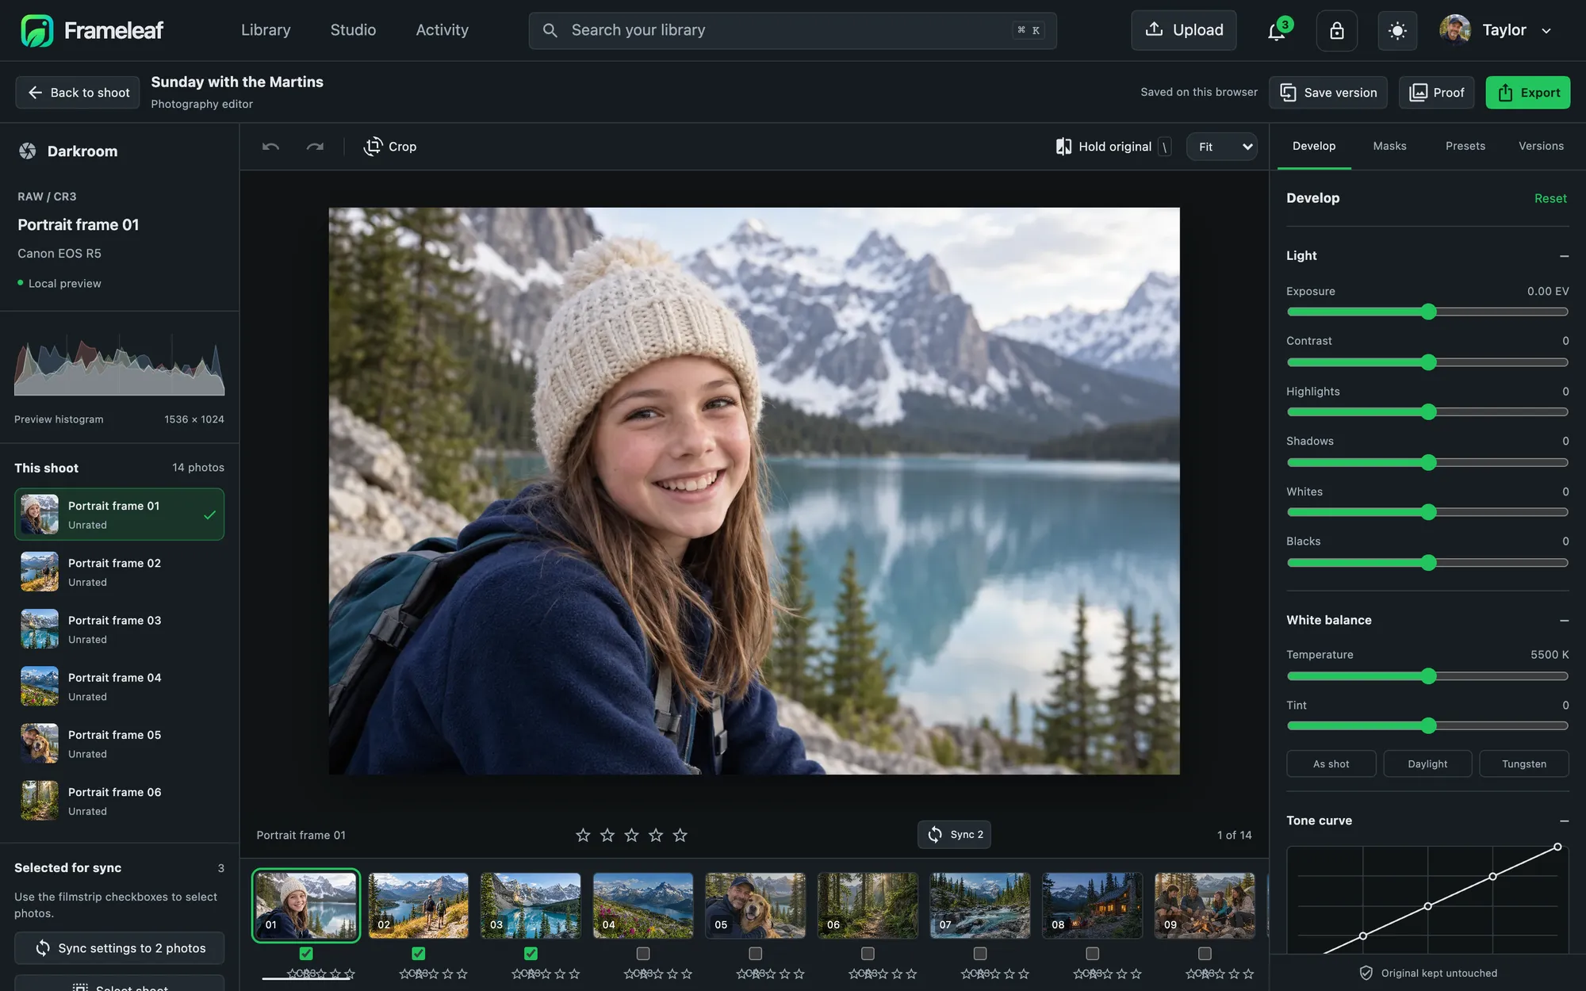Viewport: 1586px width, 991px height.
Task: Open the notifications bell
Action: coord(1277,31)
